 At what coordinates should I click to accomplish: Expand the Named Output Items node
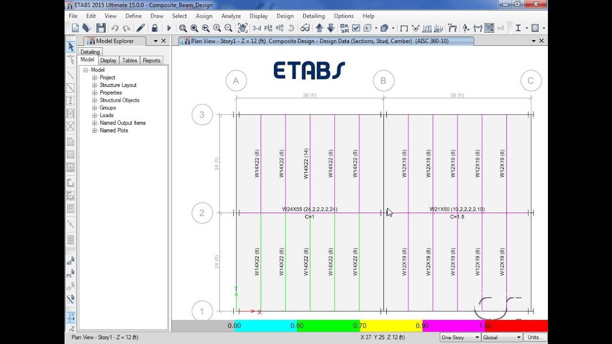(x=95, y=123)
